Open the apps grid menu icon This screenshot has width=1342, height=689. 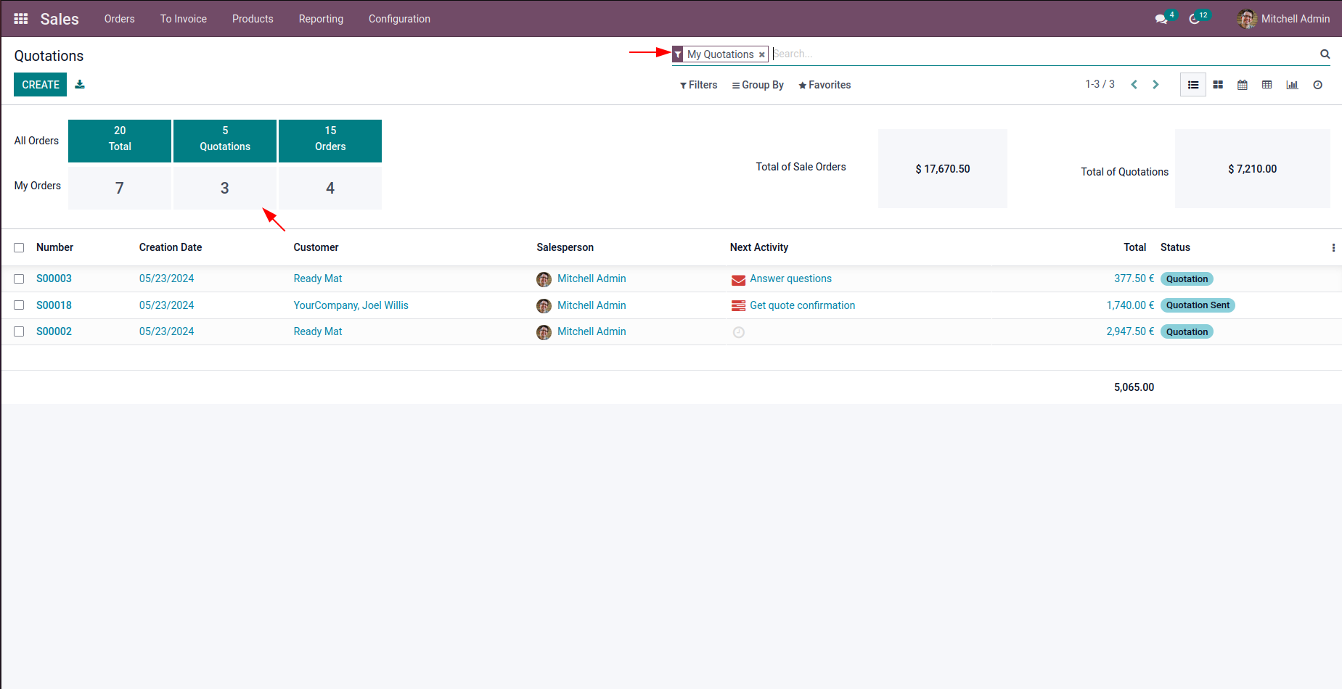click(x=21, y=19)
